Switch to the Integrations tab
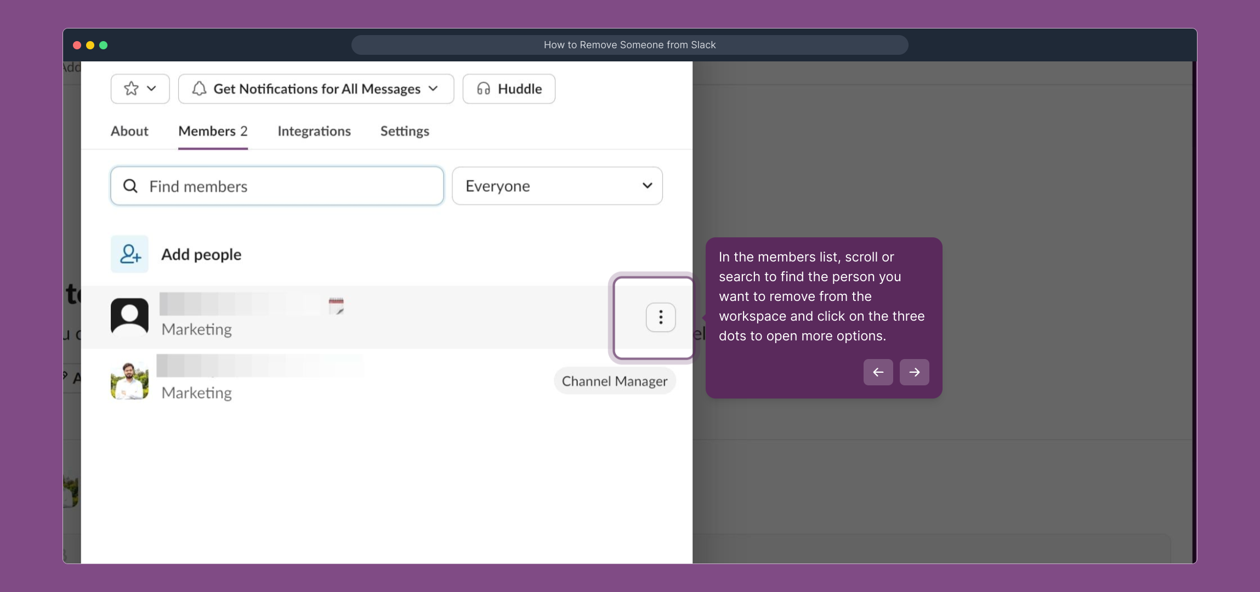This screenshot has height=592, width=1260. pyautogui.click(x=314, y=131)
